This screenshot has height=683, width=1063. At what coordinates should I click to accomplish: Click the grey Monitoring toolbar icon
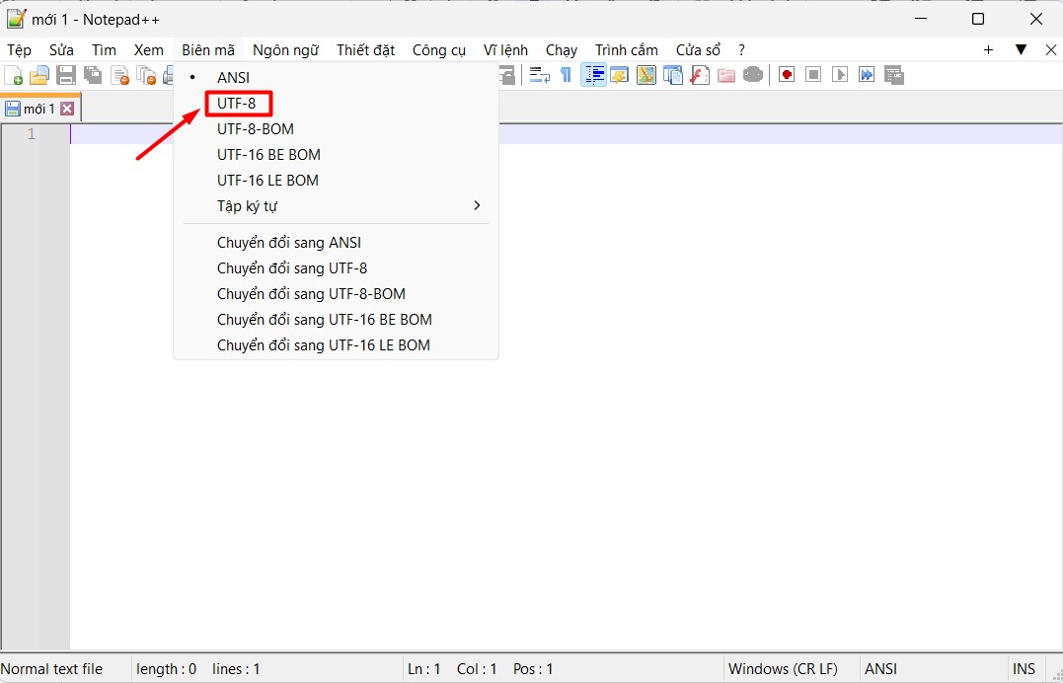(753, 75)
